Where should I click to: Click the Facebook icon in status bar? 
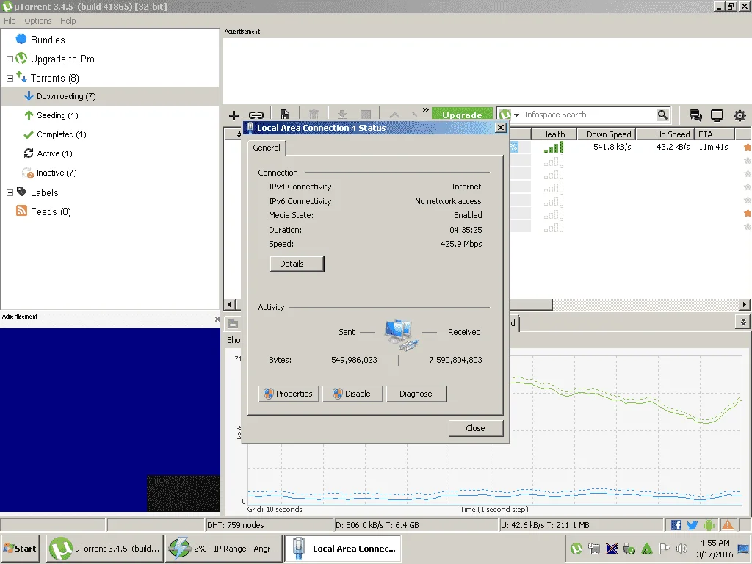[x=676, y=525]
